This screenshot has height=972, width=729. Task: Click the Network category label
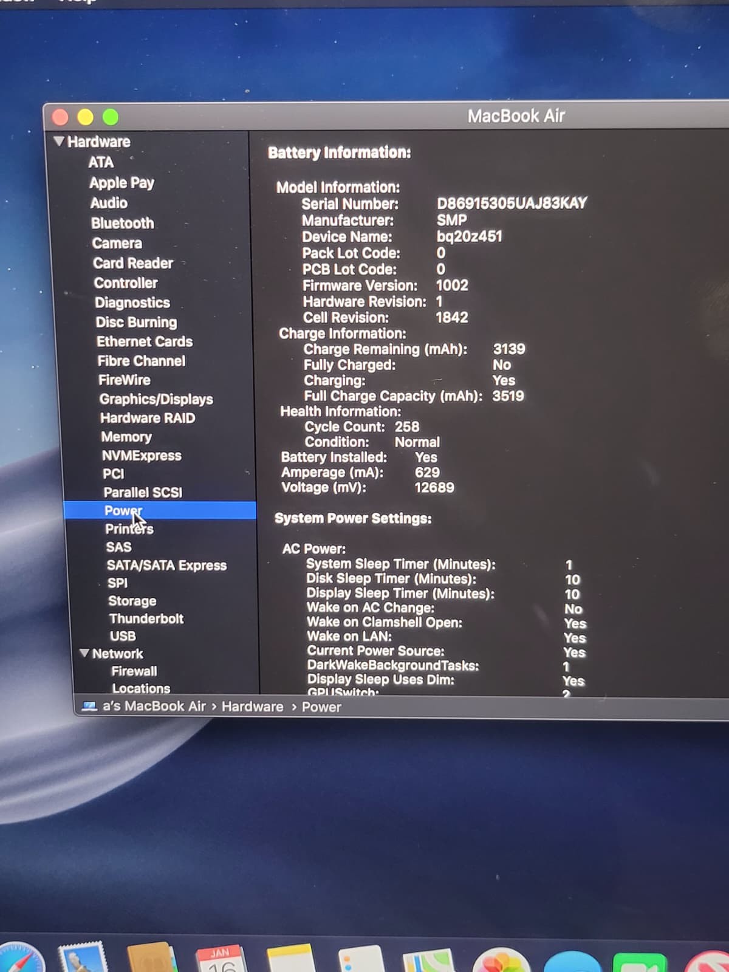(x=118, y=654)
